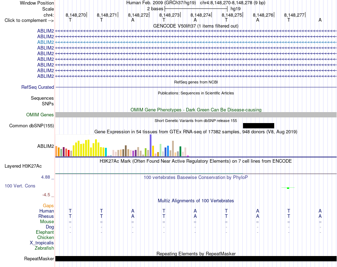Click the 'Zebrafish' species label
337x267 pixels.
44,248
